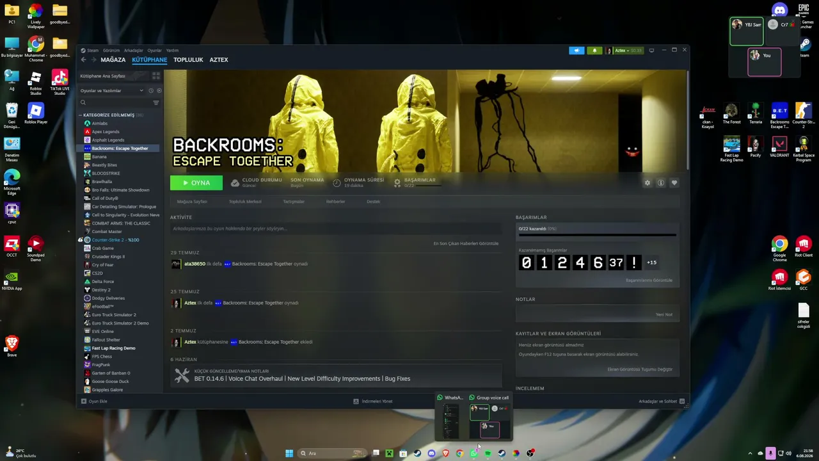Viewport: 819px width, 461px height.
Task: Go back with Steam's back arrow
Action: point(83,60)
